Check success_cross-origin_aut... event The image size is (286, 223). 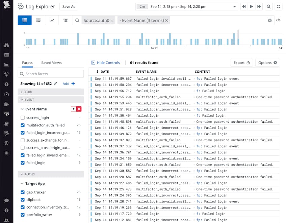[23, 148]
